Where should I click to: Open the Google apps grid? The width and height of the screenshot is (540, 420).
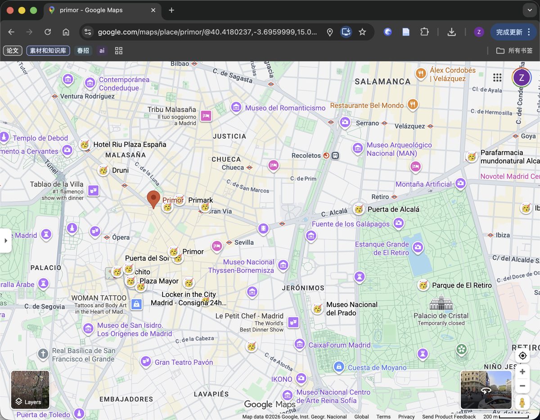tap(497, 78)
